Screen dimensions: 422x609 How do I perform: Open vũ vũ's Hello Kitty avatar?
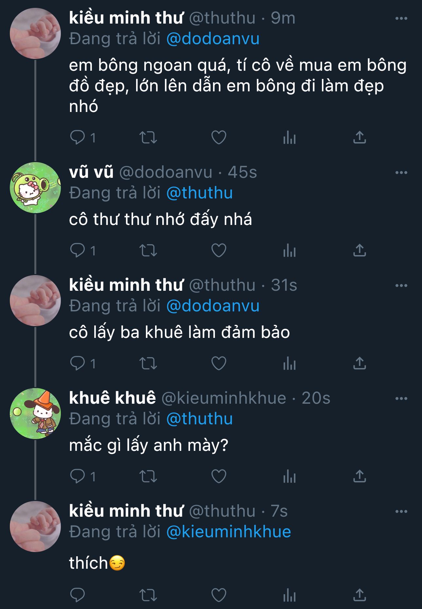[x=35, y=188]
